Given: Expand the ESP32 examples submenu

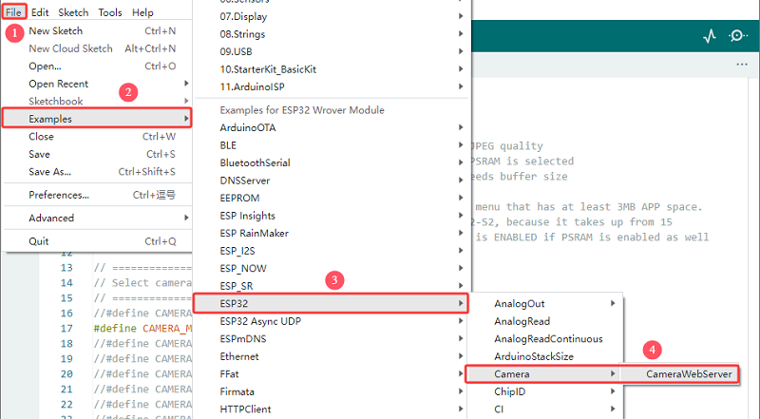Looking at the screenshot, I should click(x=332, y=303).
